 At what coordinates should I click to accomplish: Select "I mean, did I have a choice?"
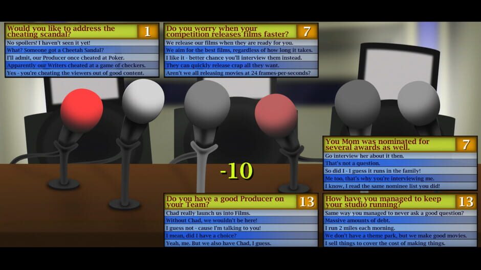[241, 236]
